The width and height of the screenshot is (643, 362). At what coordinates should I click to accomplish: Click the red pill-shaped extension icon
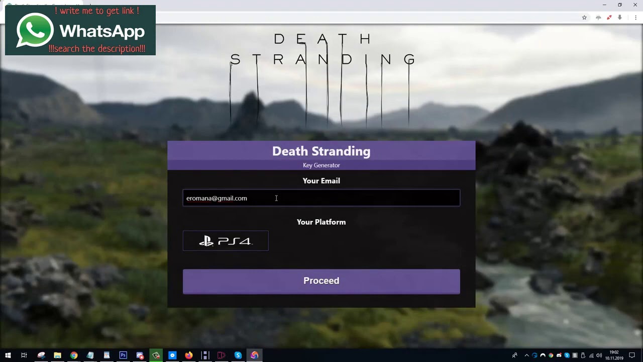pos(609,18)
